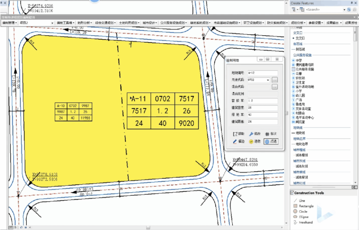Open the 成果输出 dropdown

(334, 23)
